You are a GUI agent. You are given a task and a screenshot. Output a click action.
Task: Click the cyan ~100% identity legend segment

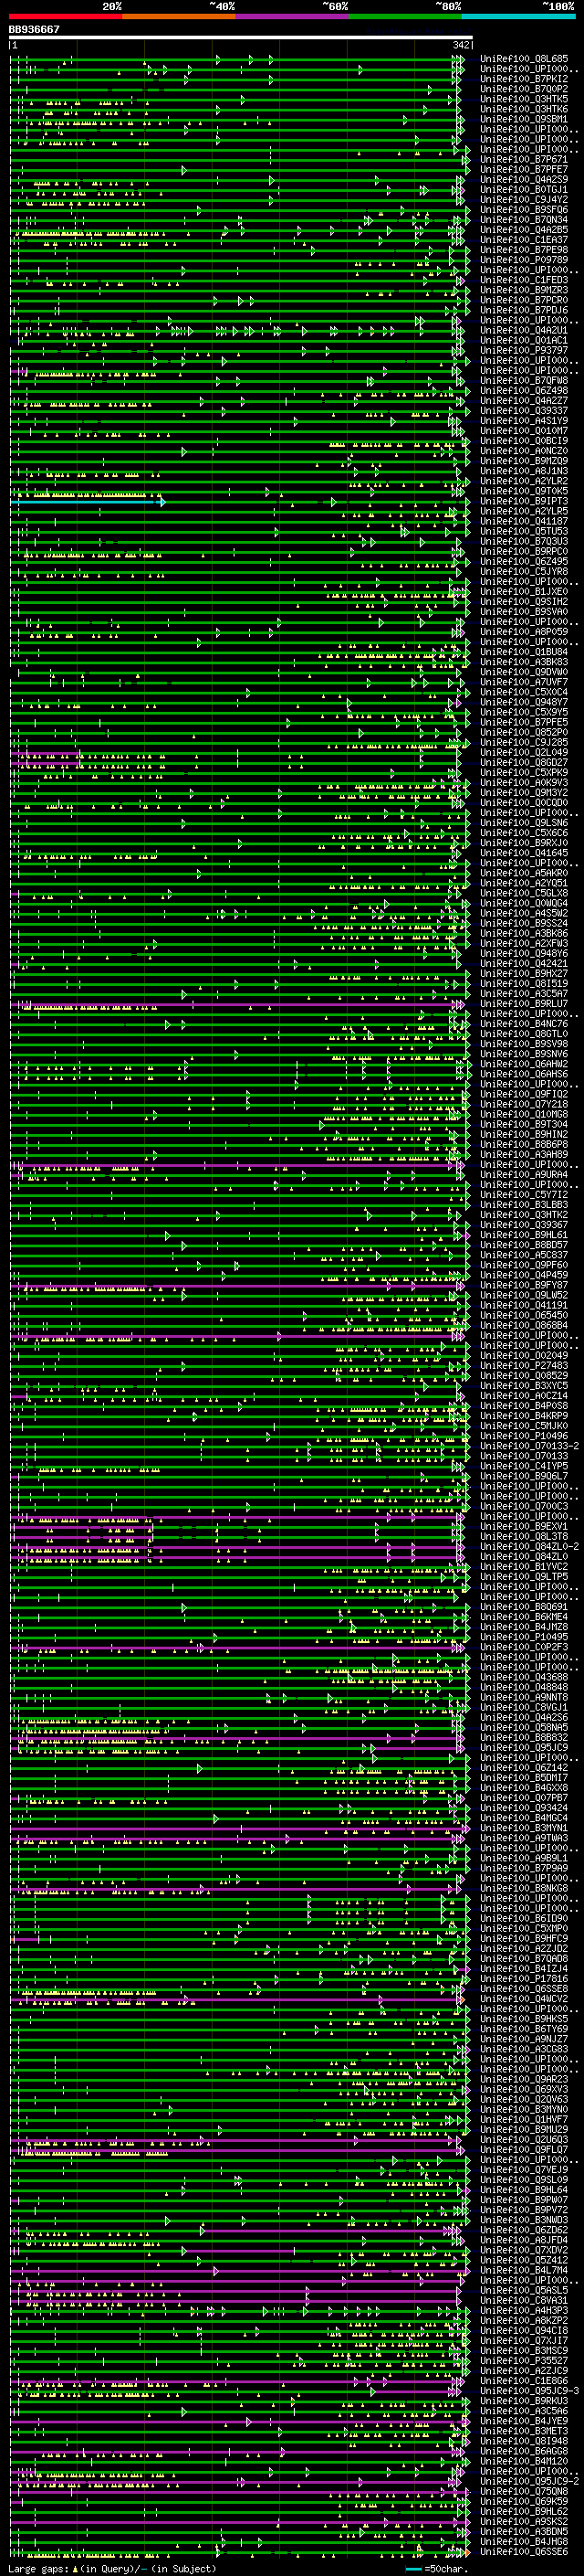point(518,16)
